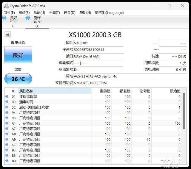Click the status dot of row A9
Viewport: 191px width, 169px height.
coord(7,139)
